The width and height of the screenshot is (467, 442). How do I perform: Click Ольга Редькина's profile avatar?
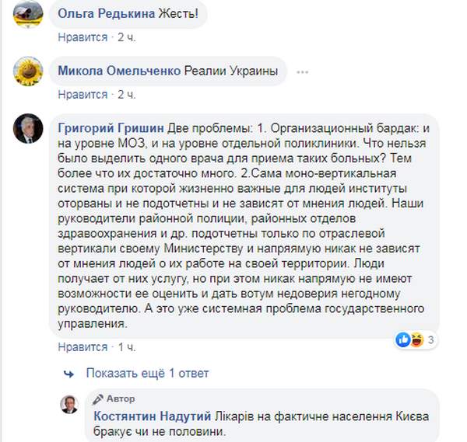click(x=28, y=13)
